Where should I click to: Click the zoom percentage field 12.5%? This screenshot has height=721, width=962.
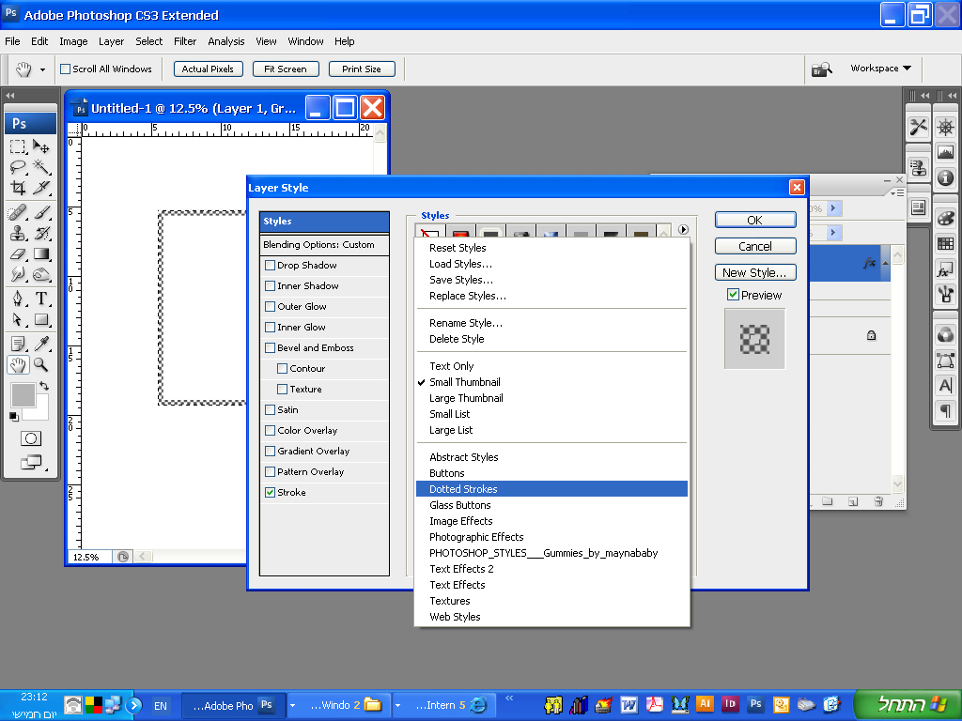89,557
